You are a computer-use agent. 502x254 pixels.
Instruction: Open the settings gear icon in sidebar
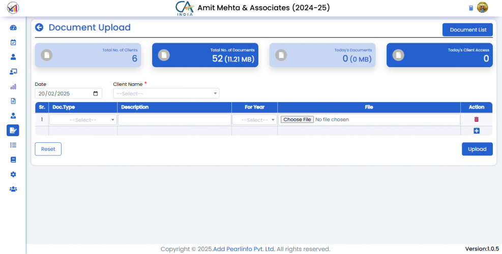coord(13,174)
